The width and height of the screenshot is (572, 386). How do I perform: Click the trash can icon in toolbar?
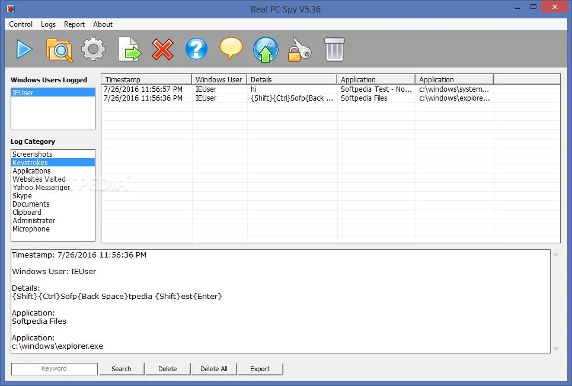tap(334, 49)
